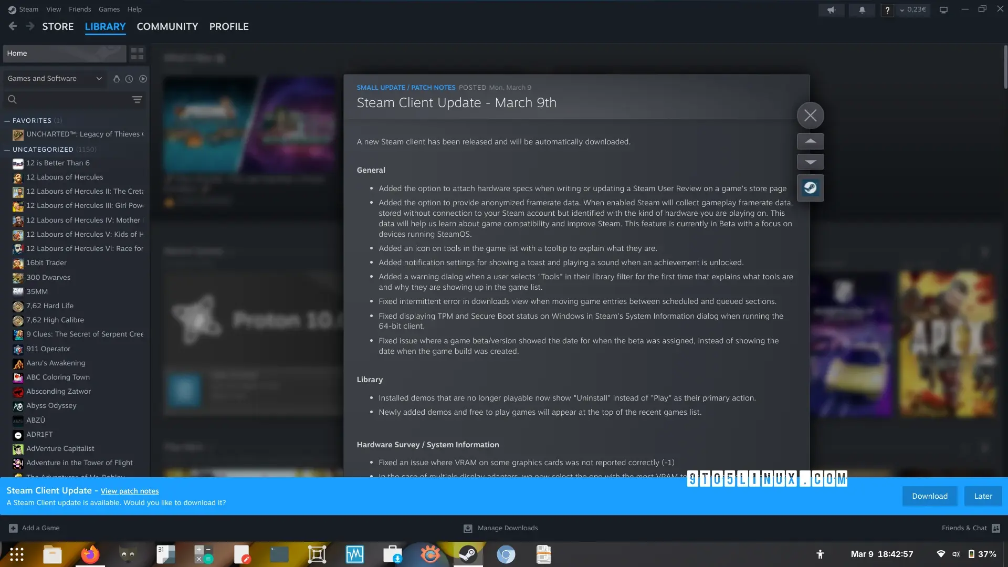Open the announcements megaphone icon
The height and width of the screenshot is (567, 1008).
pos(831,10)
